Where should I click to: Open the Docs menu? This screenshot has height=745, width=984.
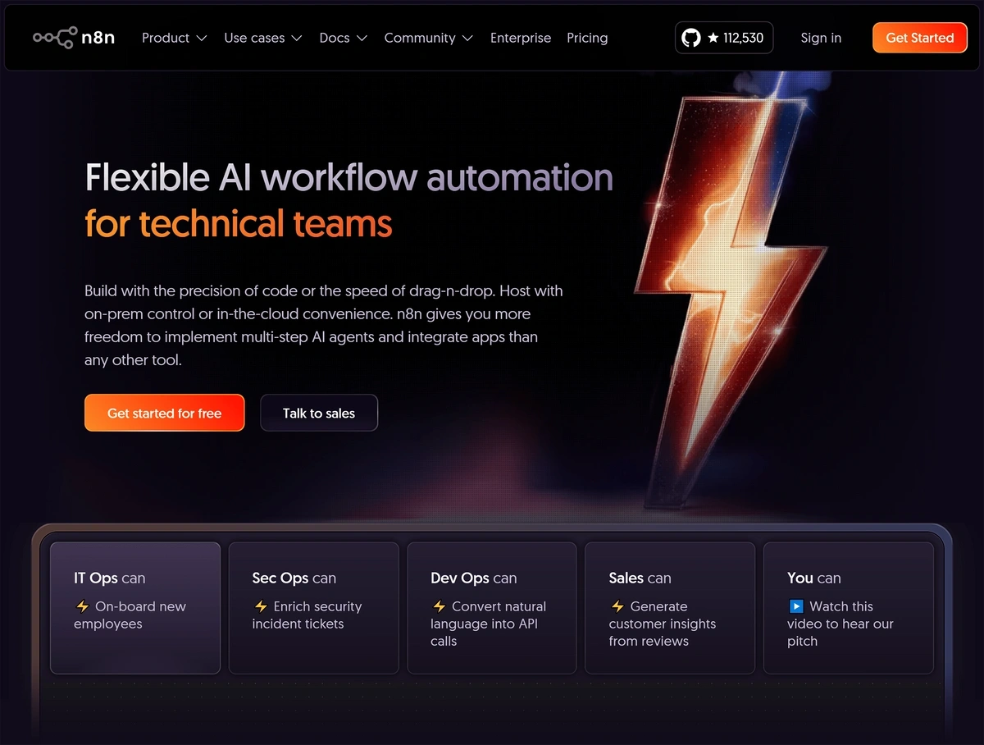coord(344,38)
